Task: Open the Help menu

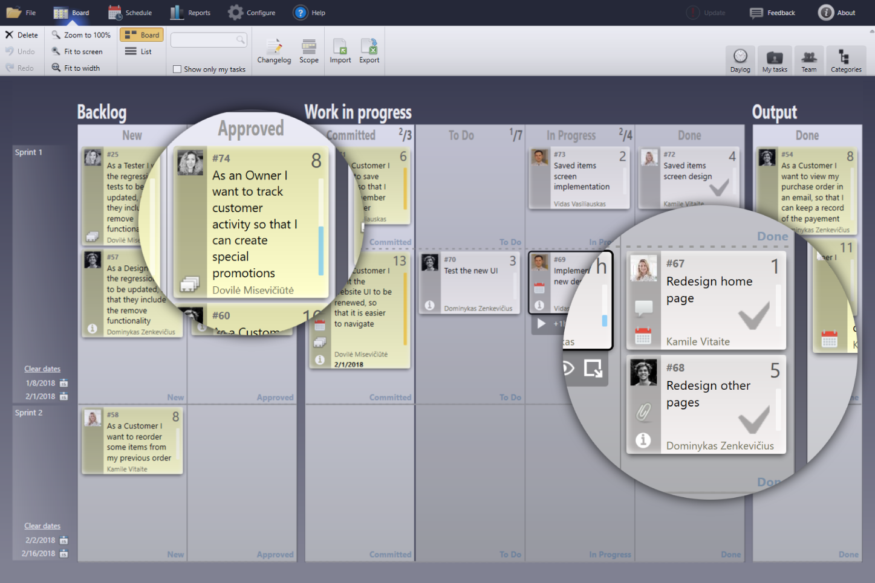Action: tap(309, 13)
